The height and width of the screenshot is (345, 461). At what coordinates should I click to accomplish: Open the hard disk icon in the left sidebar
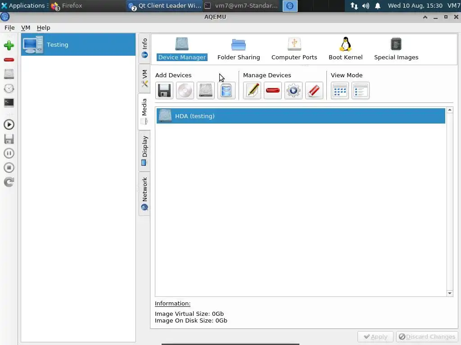pos(9,74)
